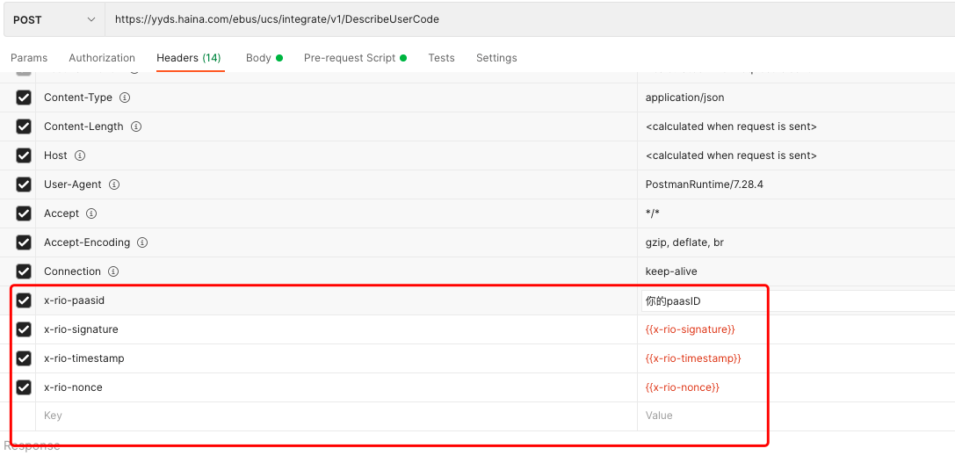The height and width of the screenshot is (470, 955).
Task: Click the Accept-Encoding info icon
Action: (x=142, y=242)
